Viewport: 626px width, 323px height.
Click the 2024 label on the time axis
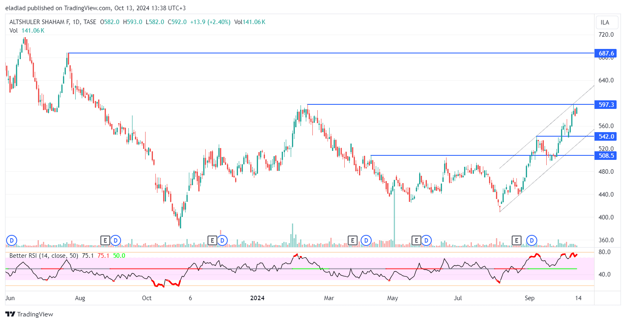(257, 298)
